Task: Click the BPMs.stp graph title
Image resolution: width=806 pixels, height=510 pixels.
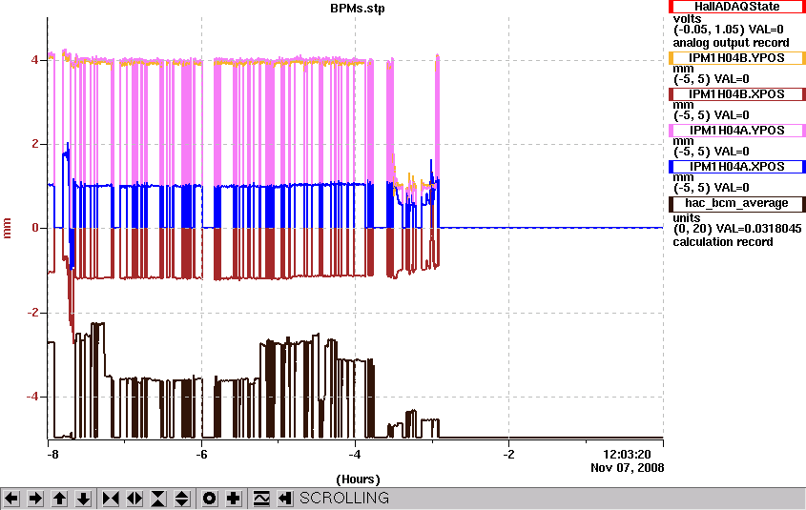Action: pos(358,9)
